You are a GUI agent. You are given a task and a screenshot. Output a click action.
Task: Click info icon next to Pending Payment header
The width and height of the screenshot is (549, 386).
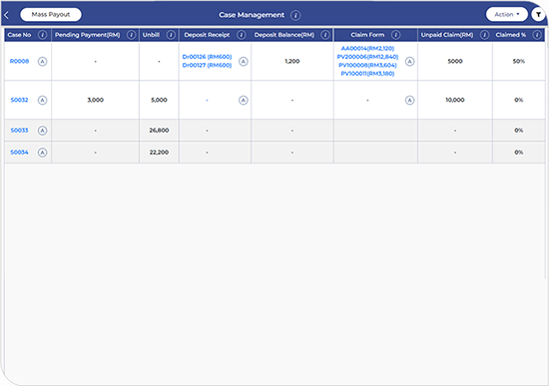pos(132,35)
